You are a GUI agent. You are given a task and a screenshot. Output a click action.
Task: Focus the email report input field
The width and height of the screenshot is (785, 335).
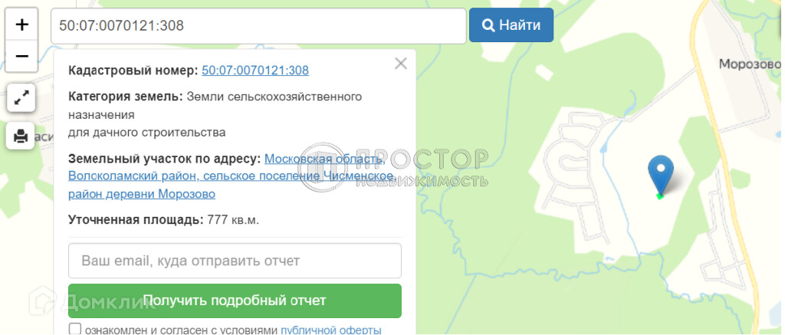tap(235, 261)
